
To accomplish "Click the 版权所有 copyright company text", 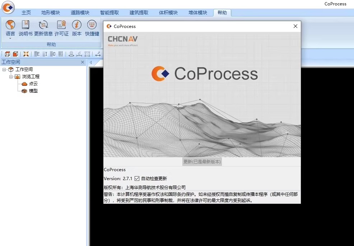I will [x=145, y=188].
